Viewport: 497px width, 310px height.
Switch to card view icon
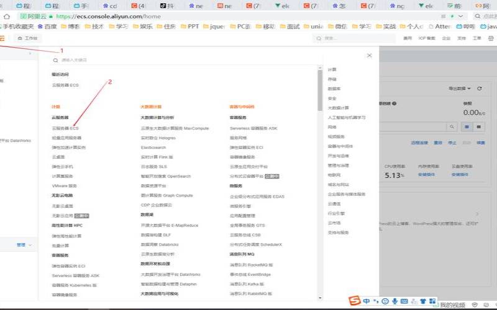click(467, 127)
